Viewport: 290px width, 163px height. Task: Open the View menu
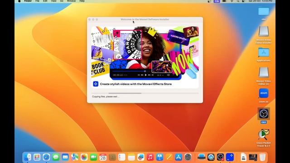53,1
